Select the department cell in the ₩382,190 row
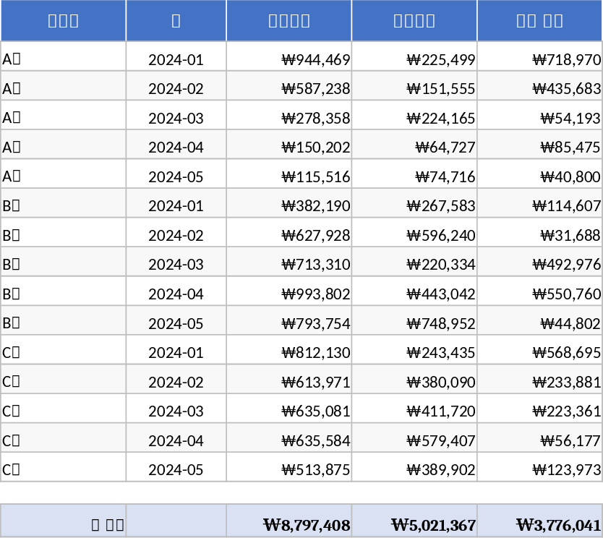603x538 pixels. tap(64, 205)
